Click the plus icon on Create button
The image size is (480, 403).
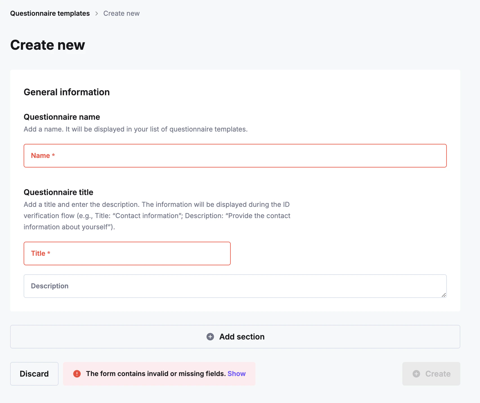(x=416, y=374)
